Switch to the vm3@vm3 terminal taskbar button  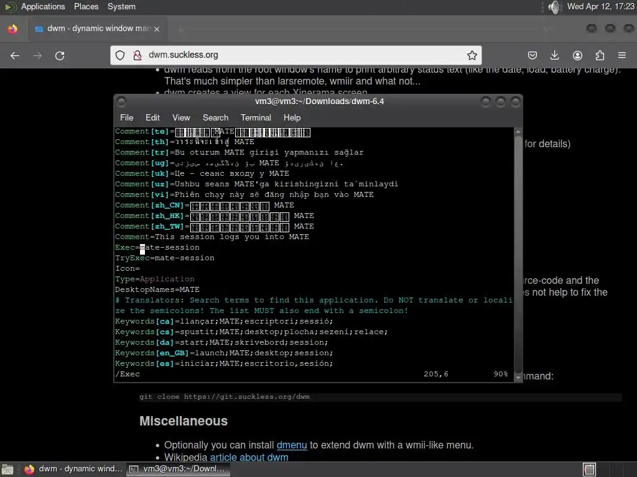(x=178, y=469)
